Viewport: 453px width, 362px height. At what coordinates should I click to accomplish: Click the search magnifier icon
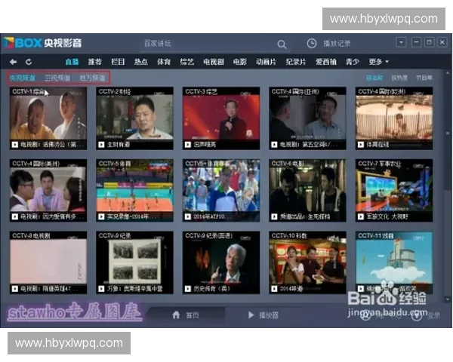click(x=282, y=44)
